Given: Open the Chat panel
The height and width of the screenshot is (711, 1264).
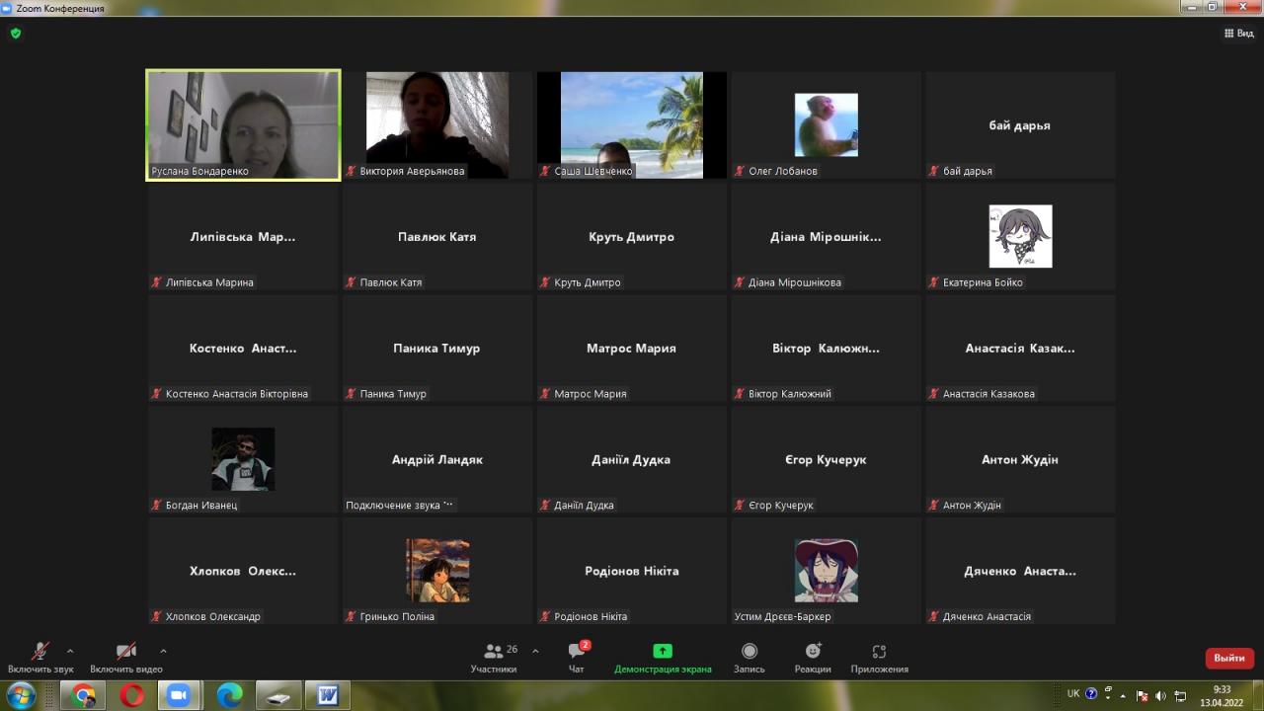Looking at the screenshot, I should [x=577, y=652].
